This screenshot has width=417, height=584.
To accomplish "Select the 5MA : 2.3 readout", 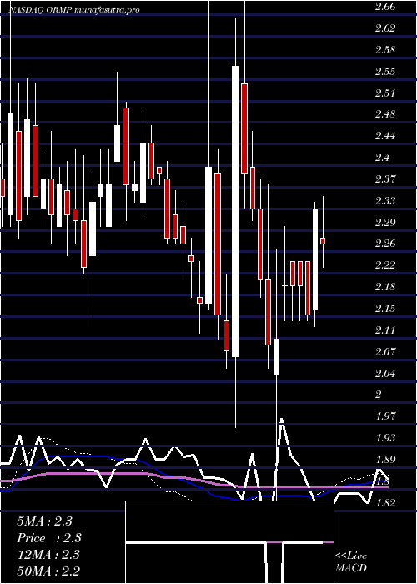I will click(44, 521).
